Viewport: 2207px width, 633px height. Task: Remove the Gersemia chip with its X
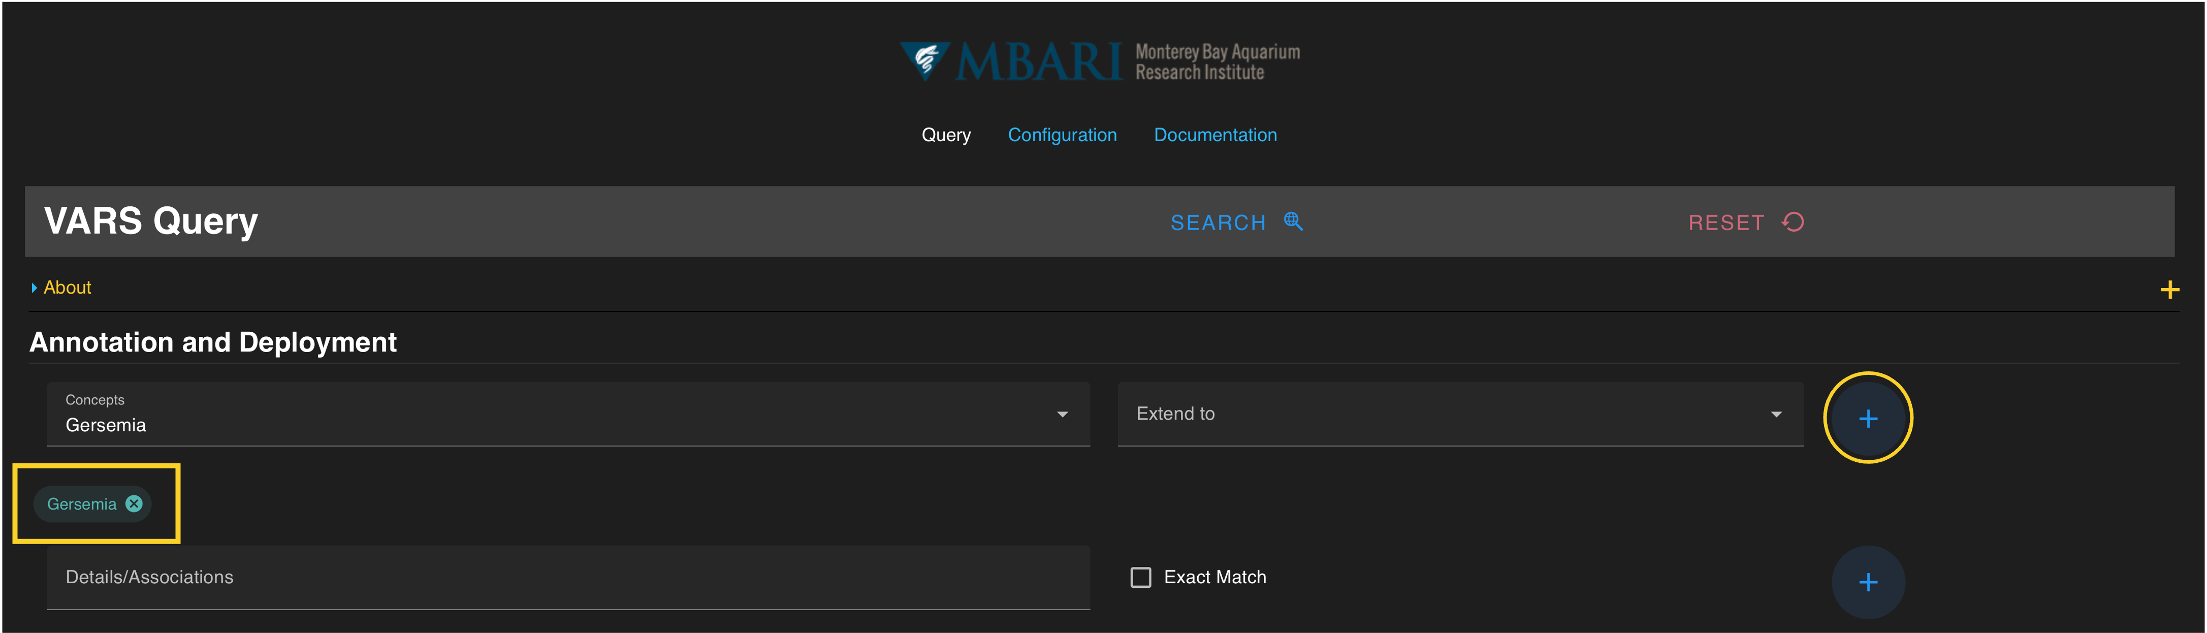135,503
